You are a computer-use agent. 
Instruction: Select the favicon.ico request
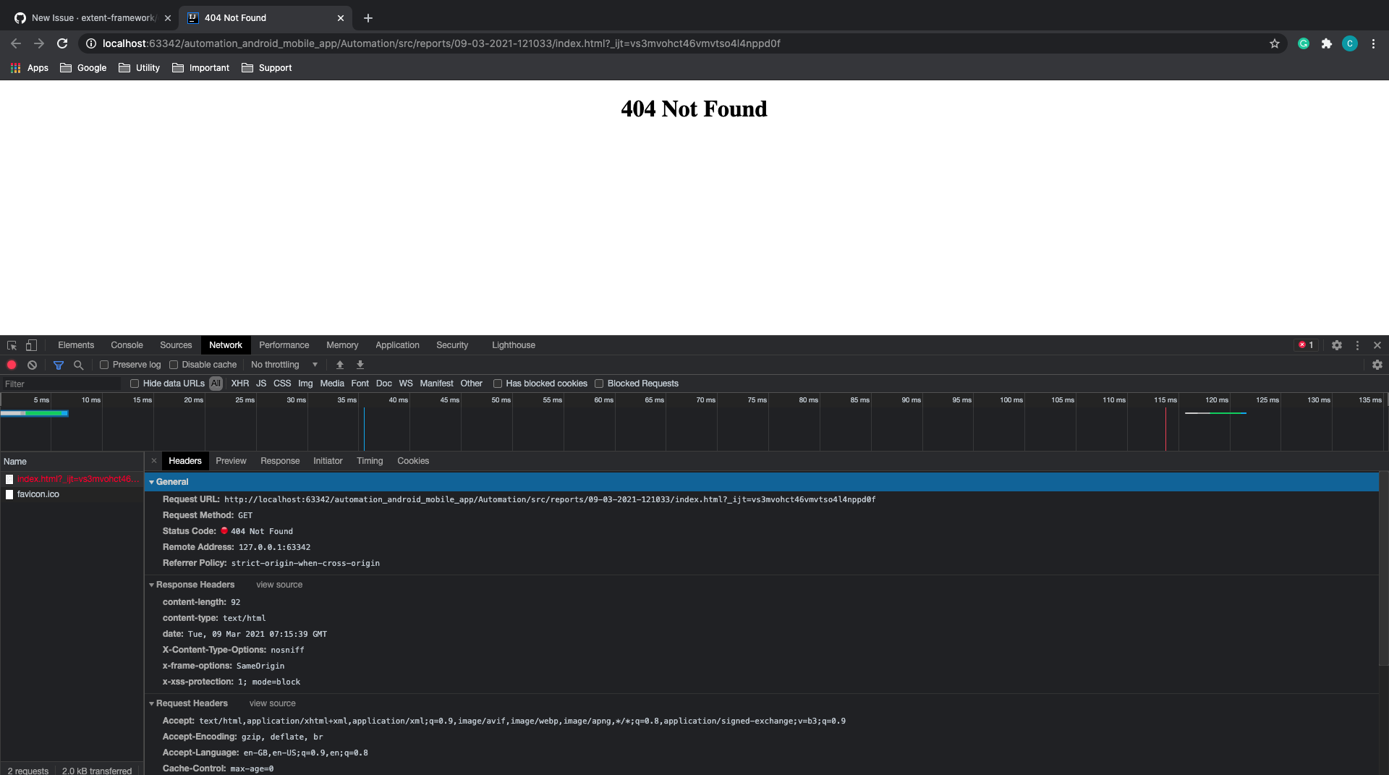(72, 494)
